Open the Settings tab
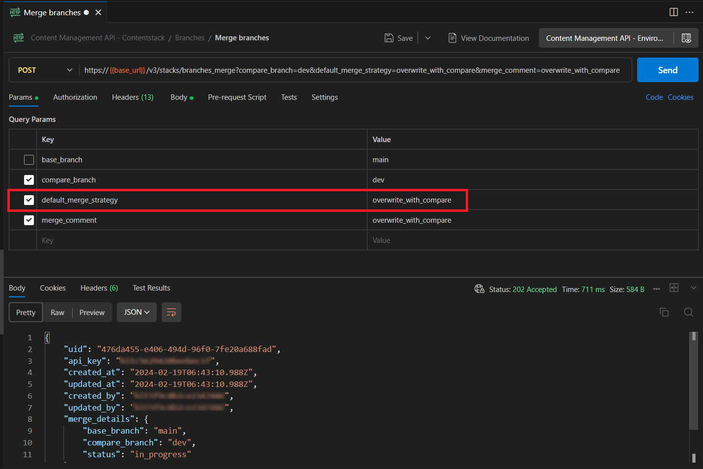Image resolution: width=703 pixels, height=469 pixels. (325, 97)
